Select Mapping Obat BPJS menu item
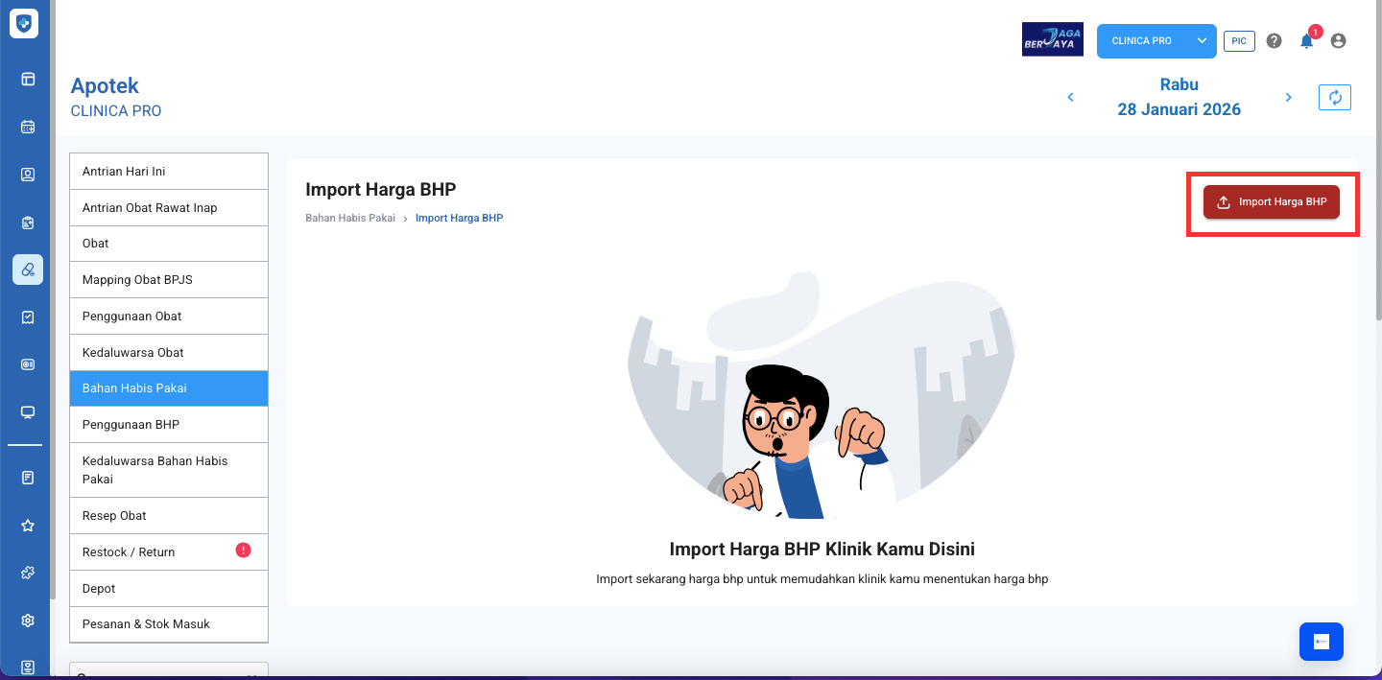The image size is (1382, 680). pos(169,280)
